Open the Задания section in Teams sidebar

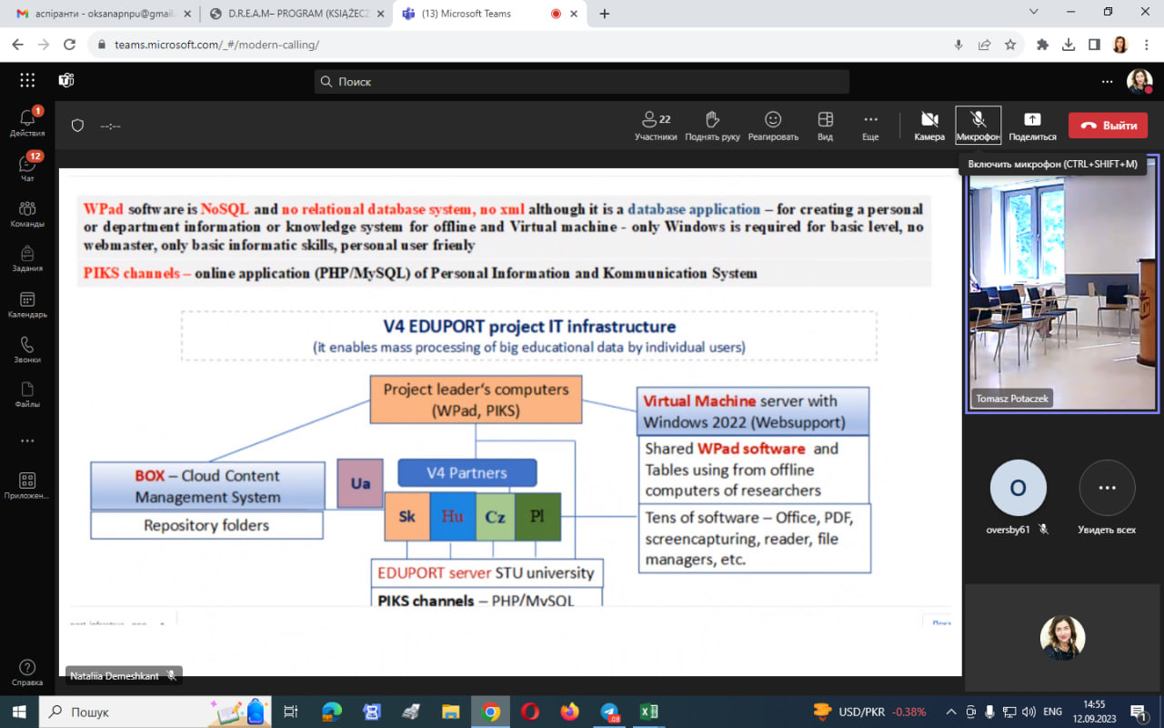click(27, 258)
